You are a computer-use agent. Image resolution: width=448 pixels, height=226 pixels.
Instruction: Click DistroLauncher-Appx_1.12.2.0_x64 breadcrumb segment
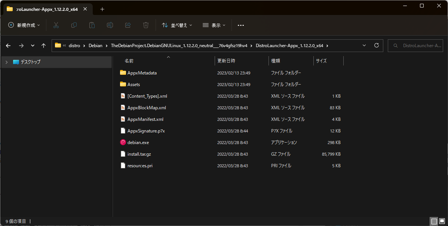289,46
